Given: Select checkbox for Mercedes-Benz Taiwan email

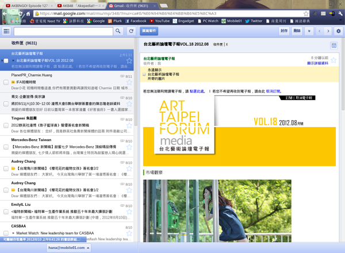Looking at the screenshot, I should (x=6, y=147).
